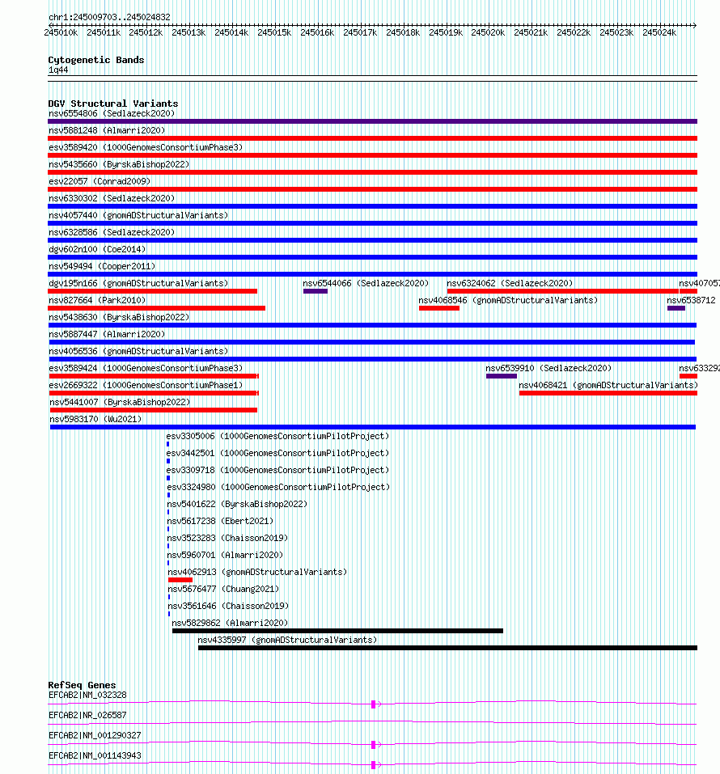Click the magenta exon on EFCAB2|NM_032328 track
720x774 pixels.
coord(373,704)
